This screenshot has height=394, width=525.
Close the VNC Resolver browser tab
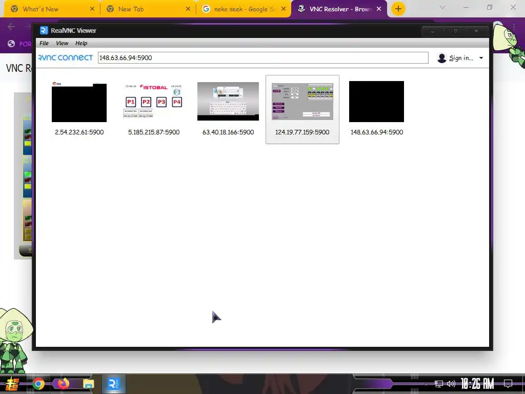379,9
